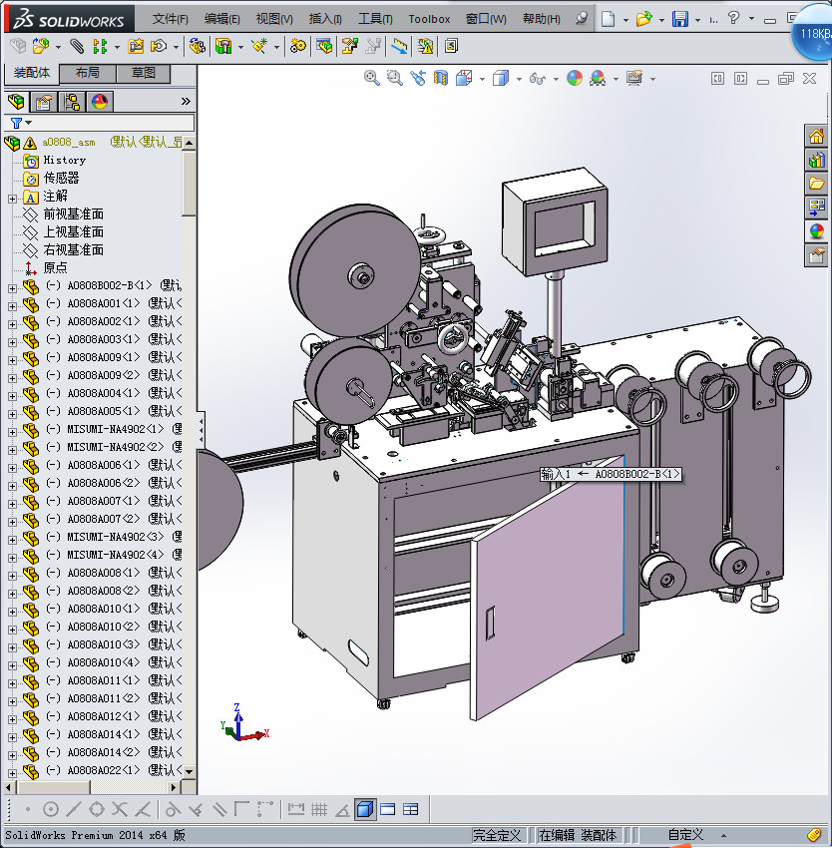
Task: Toggle the Hide/Show Items glasses icon
Action: (x=537, y=78)
